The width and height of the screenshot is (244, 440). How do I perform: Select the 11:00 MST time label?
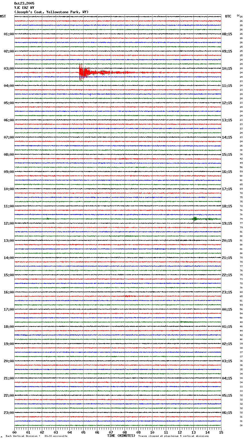pyautogui.click(x=9, y=206)
